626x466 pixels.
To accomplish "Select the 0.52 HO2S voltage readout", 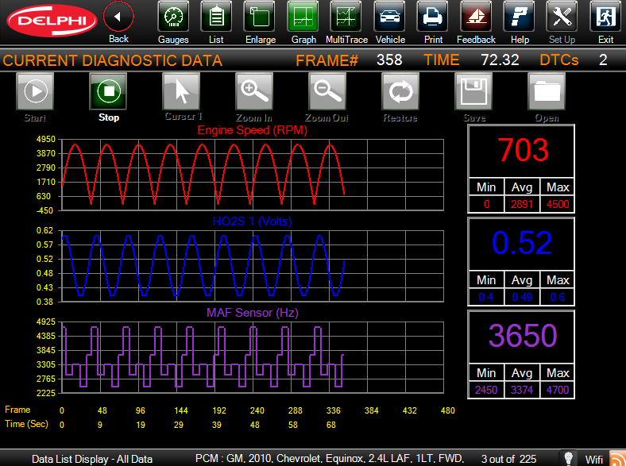I will click(522, 244).
